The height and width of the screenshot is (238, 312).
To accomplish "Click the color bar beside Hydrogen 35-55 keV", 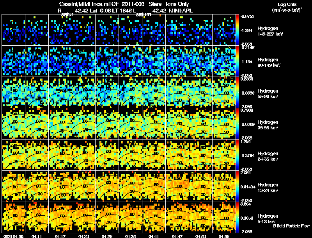I will 237,124.
